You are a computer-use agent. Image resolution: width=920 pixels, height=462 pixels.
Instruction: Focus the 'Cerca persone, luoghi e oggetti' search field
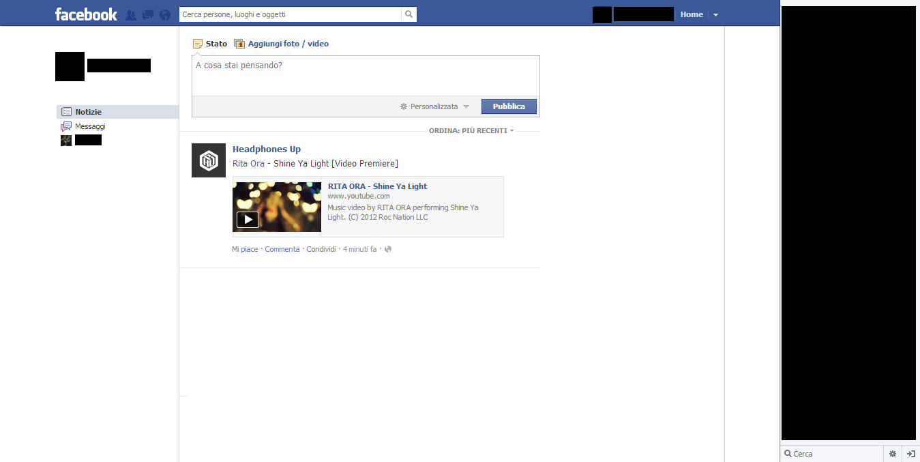291,14
